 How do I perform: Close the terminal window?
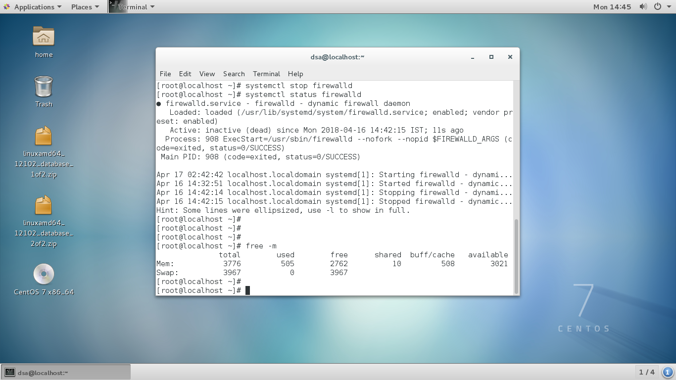click(510, 57)
